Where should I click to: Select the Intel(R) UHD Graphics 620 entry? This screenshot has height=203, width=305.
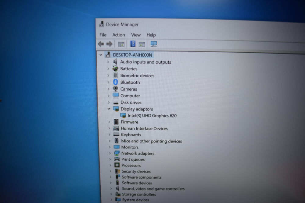(x=152, y=116)
